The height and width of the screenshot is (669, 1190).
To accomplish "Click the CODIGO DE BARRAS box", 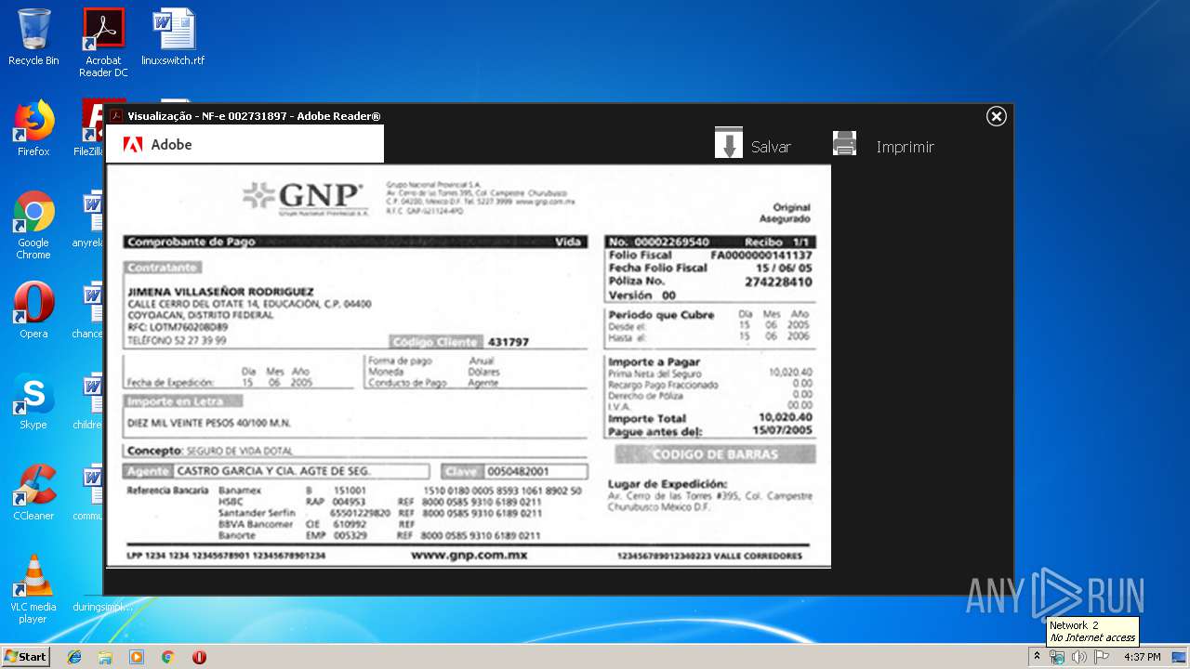I will pos(715,454).
